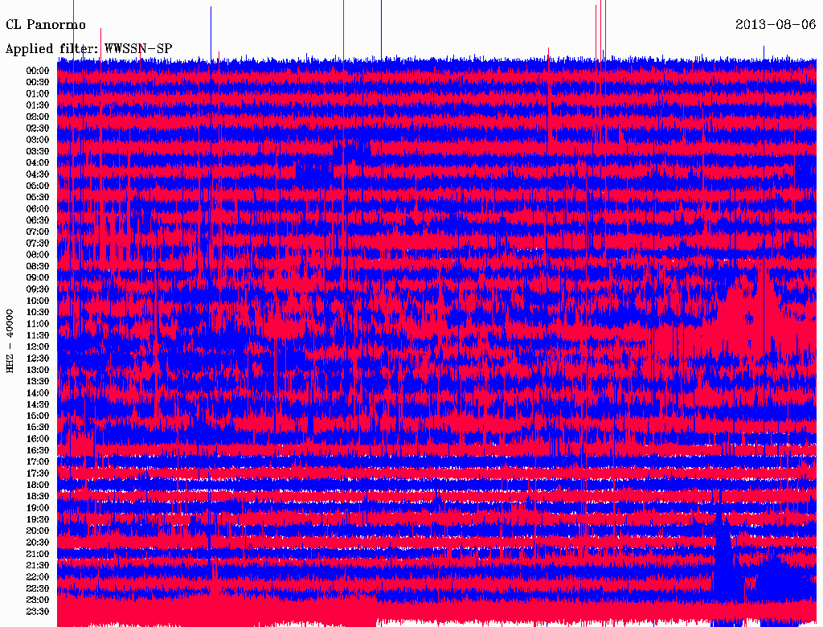Select the 16:30 time label
Image resolution: width=823 pixels, height=627 pixels.
(38, 451)
